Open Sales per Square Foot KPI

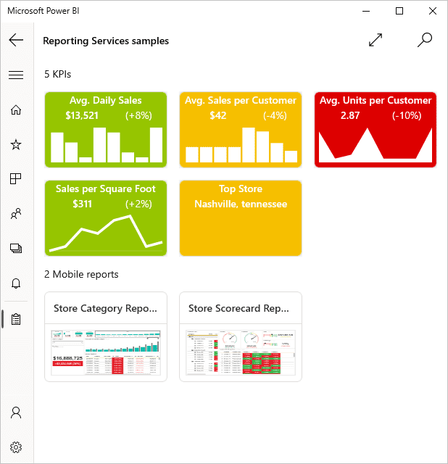click(x=106, y=218)
